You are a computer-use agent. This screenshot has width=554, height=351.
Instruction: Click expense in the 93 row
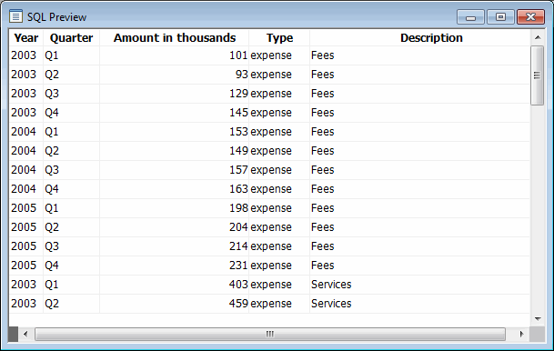[271, 75]
